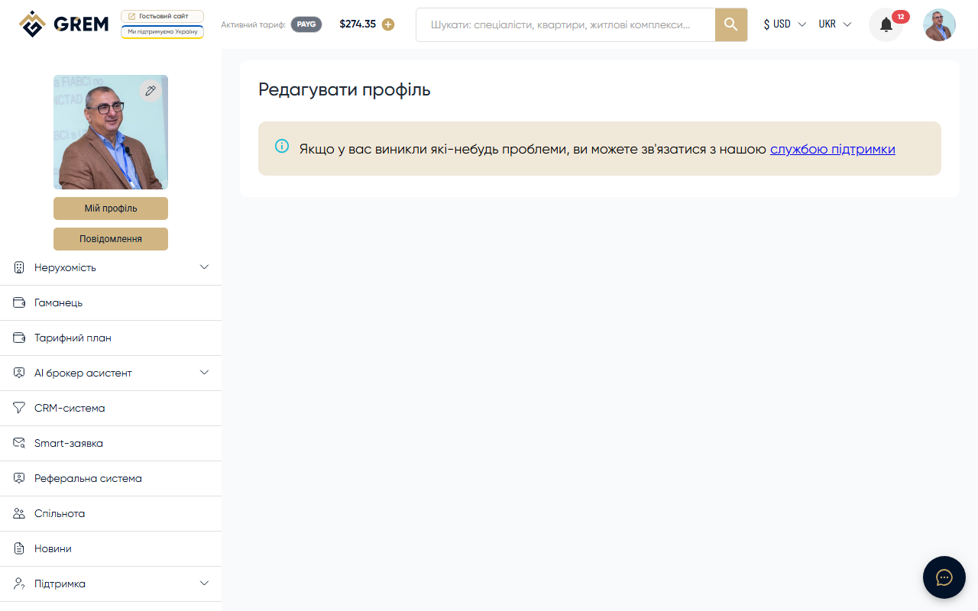The image size is (978, 611).
Task: Open Новини in the sidebar
Action: coord(53,548)
